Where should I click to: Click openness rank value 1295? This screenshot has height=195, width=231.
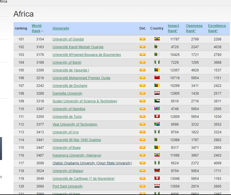pyautogui.click(x=195, y=63)
